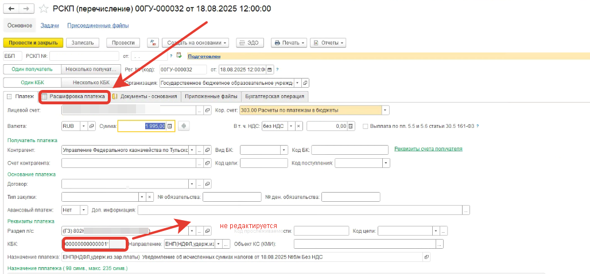Expand the Создать на основании menu
This screenshot has height=274, width=590.
point(196,43)
